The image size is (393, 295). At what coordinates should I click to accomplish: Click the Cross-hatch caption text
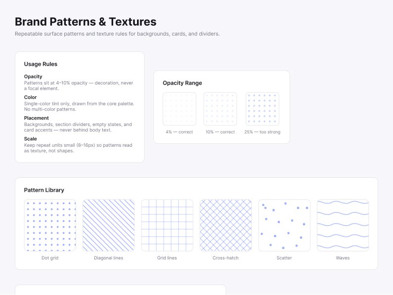pyautogui.click(x=225, y=258)
